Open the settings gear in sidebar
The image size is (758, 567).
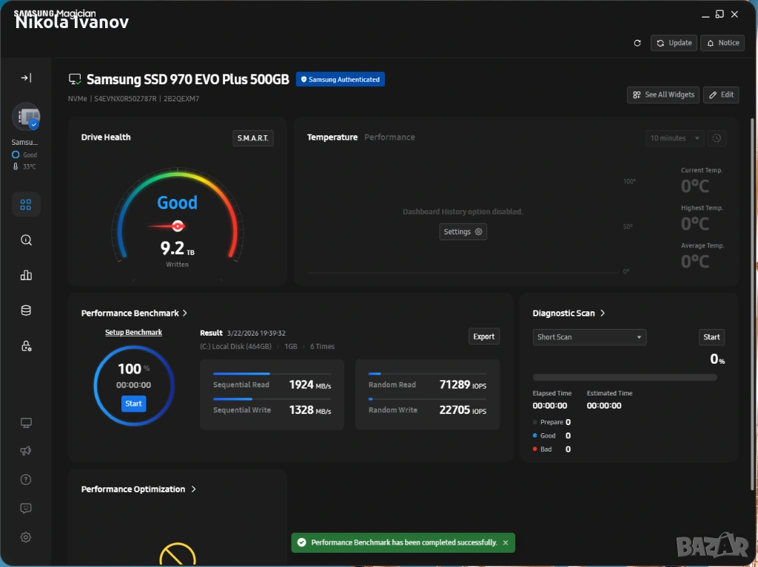pyautogui.click(x=26, y=537)
